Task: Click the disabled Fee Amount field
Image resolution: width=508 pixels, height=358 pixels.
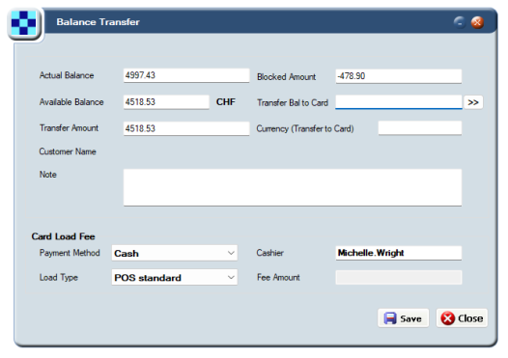Action: tap(399, 277)
